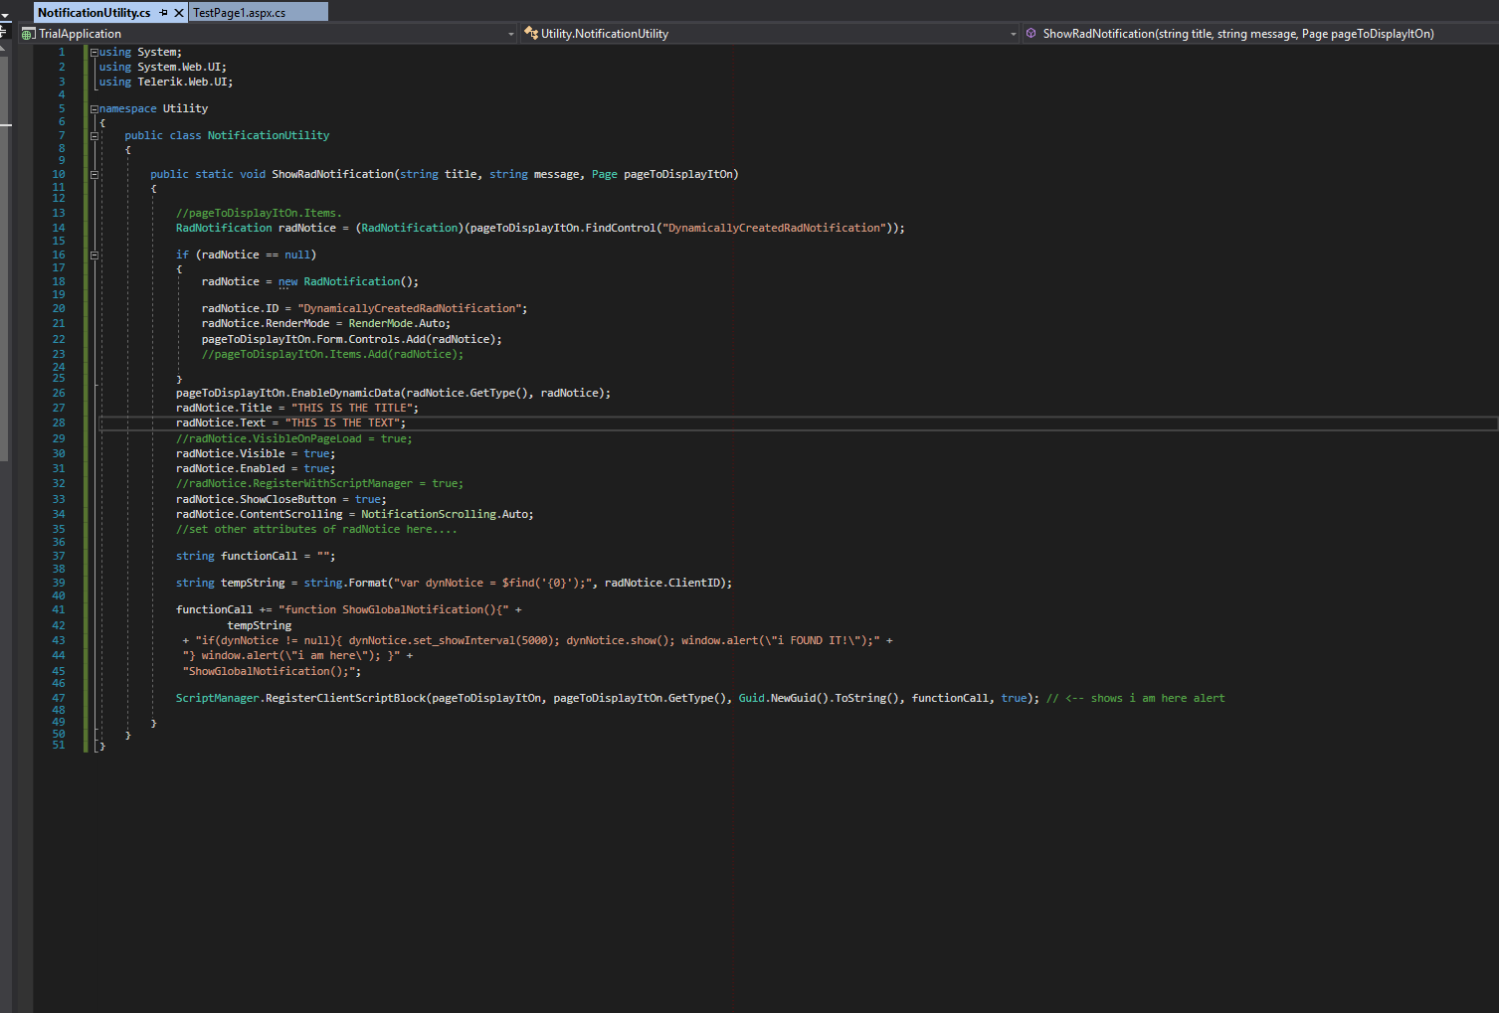Select the NotificationUtility.cs tab
1499x1013 pixels.
pyautogui.click(x=94, y=13)
